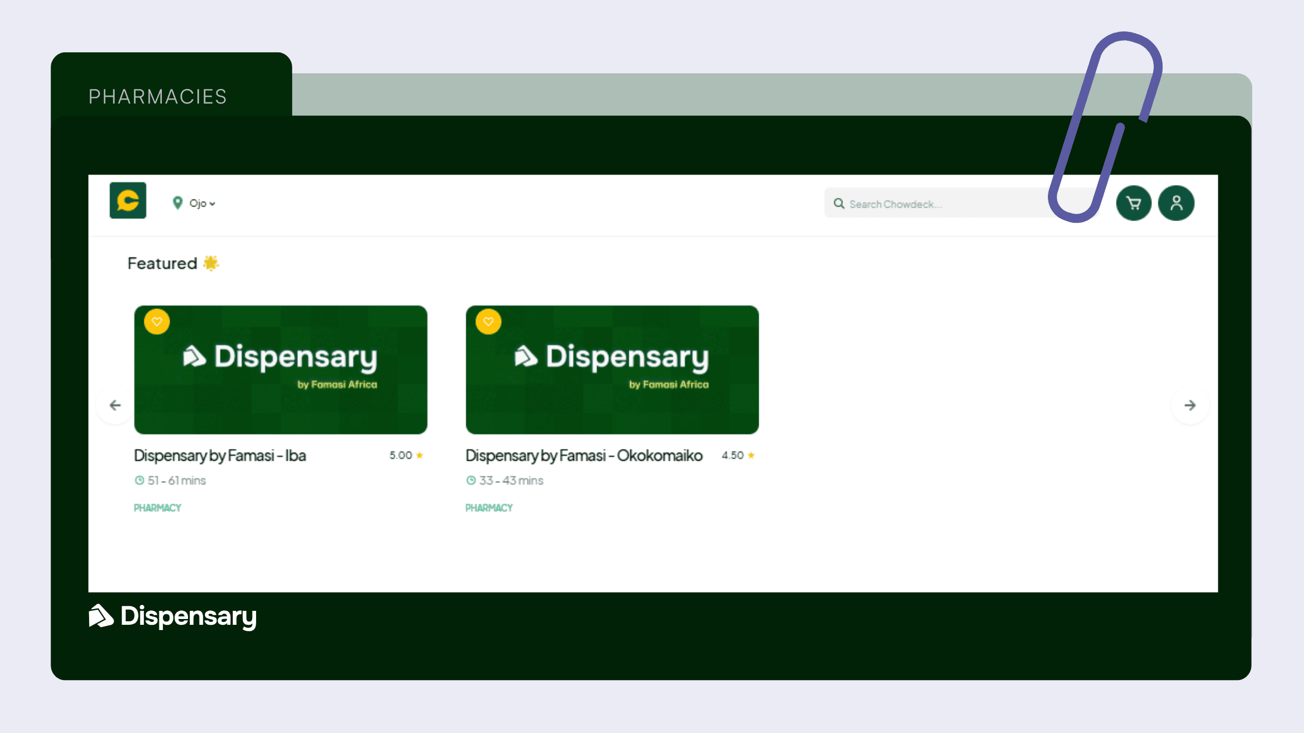Click the location pin icon

click(x=178, y=203)
